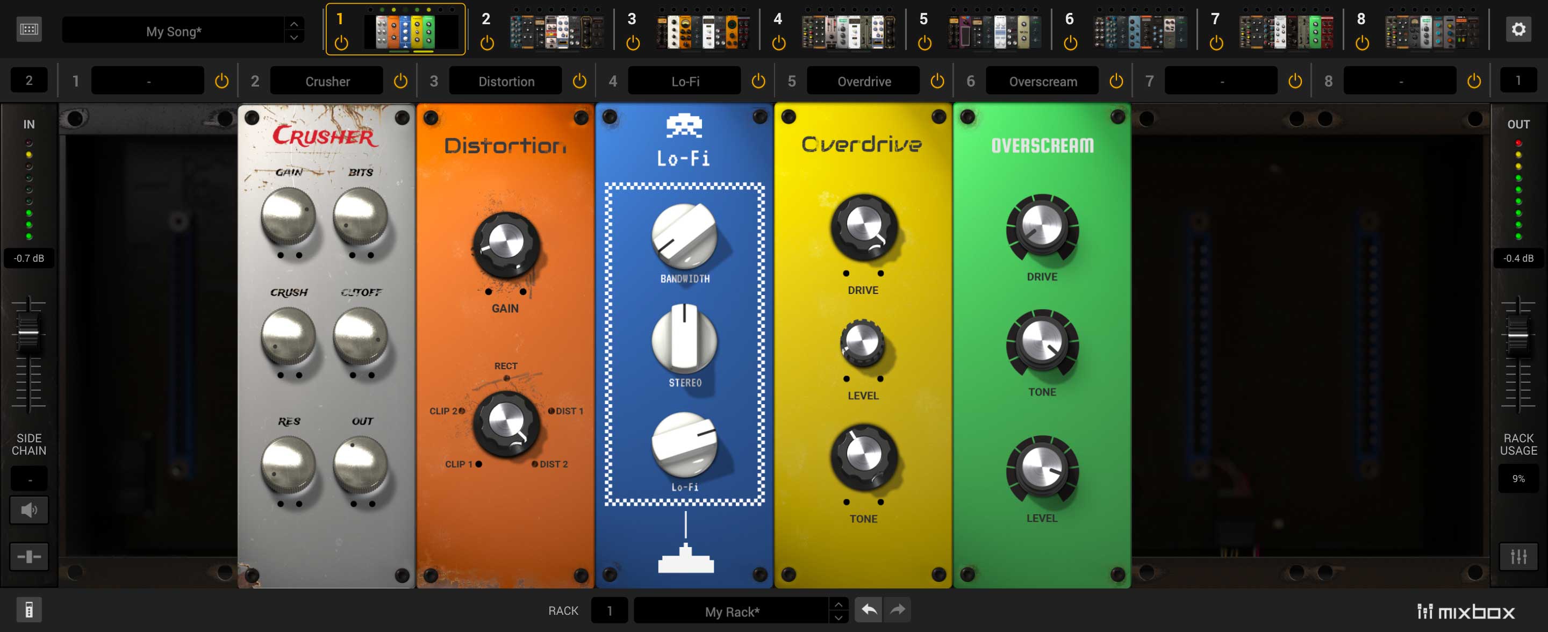Open the mixer sliders icon bottom right

pyautogui.click(x=1518, y=556)
